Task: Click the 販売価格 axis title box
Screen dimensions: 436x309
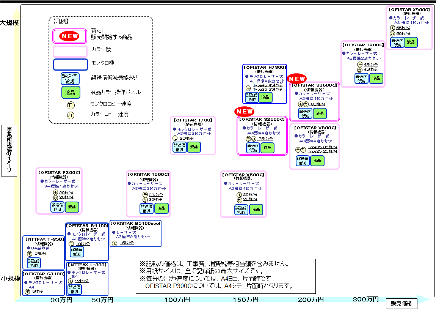Action: point(401,303)
